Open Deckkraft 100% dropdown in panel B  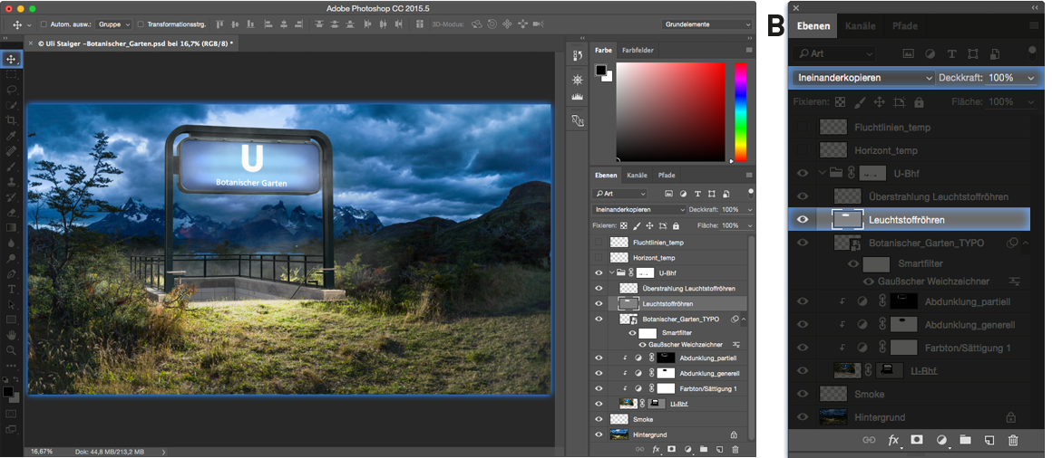click(1030, 78)
